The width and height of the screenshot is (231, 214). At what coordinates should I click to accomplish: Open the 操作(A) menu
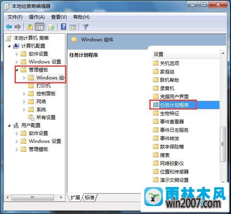coord(37,17)
